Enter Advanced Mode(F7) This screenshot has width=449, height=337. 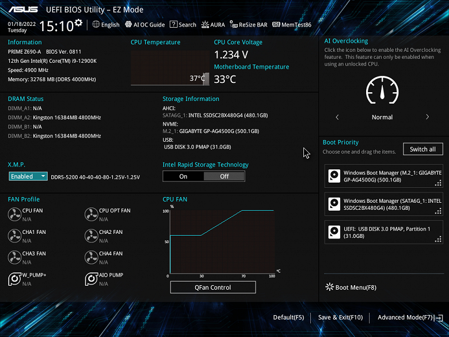click(405, 317)
